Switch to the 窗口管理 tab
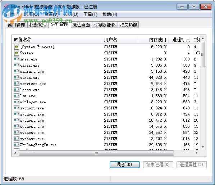The width and height of the screenshot is (215, 185). [x=17, y=25]
